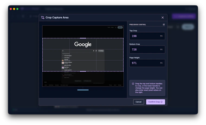
Task: Click the crop icon beside dialog title
Action: [x=43, y=17]
